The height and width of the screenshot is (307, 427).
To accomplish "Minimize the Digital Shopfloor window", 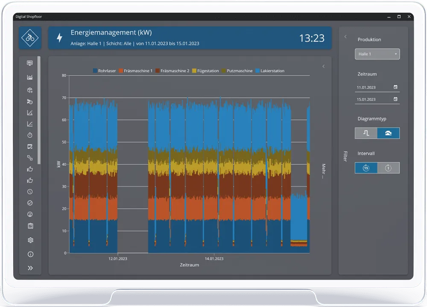I will point(389,17).
